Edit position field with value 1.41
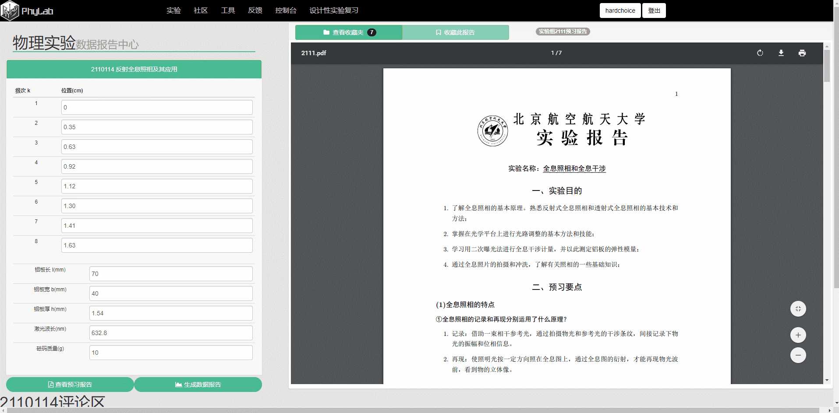 (x=157, y=226)
